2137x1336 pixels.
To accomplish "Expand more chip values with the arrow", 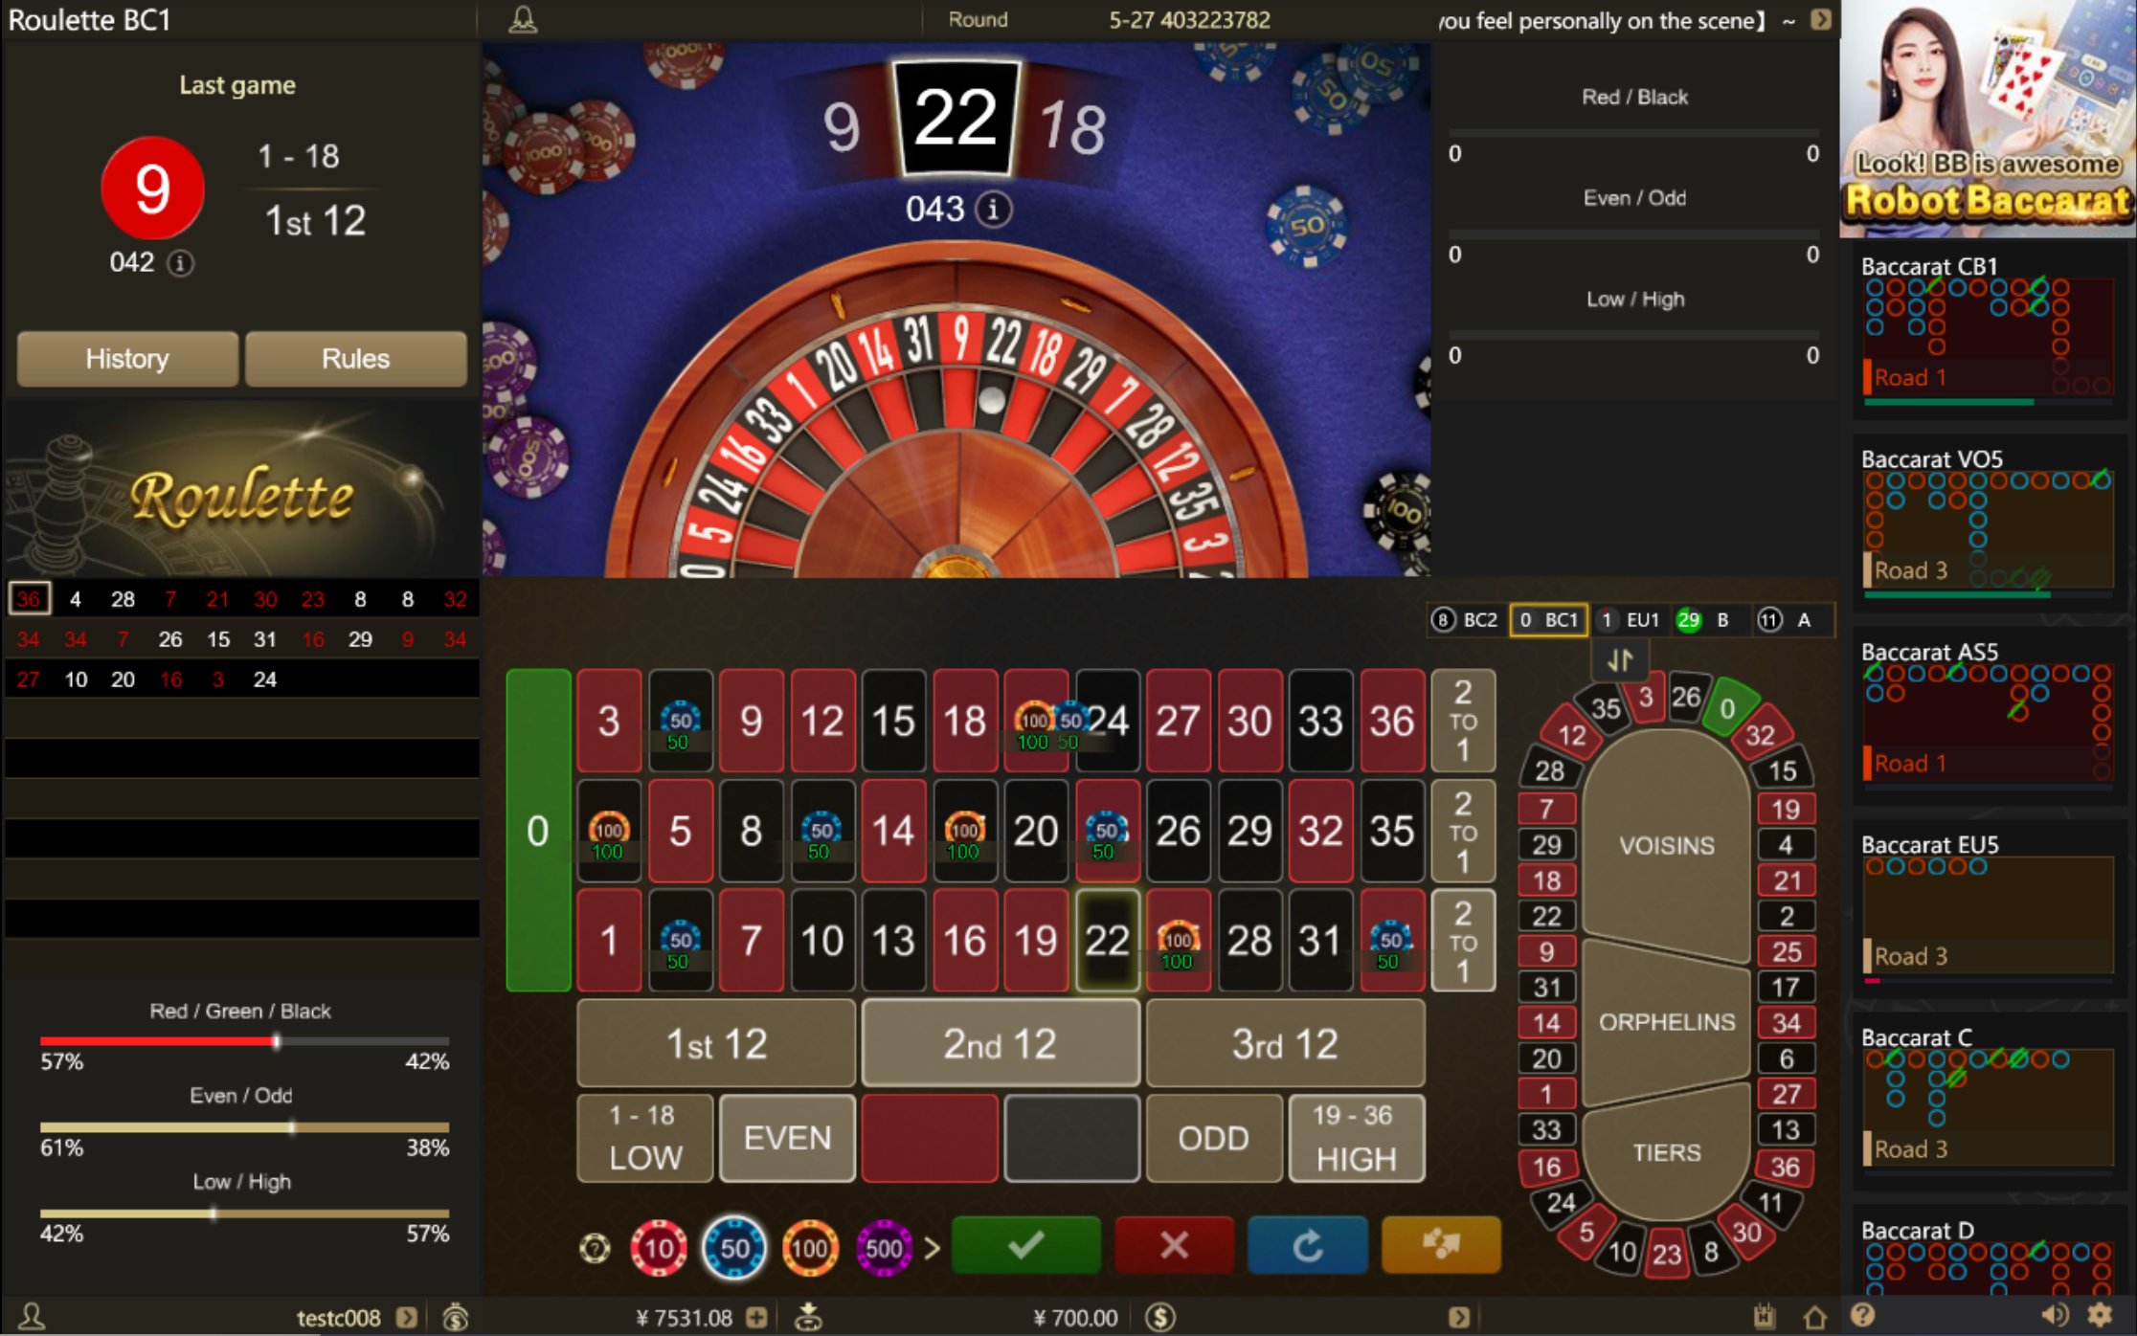I will (932, 1247).
